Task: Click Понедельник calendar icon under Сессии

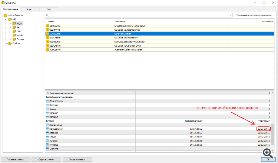Action: (47, 129)
